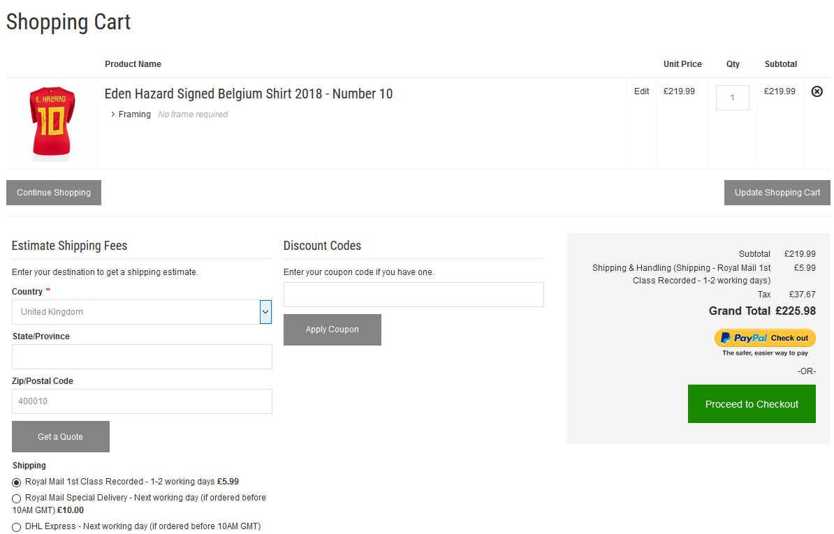Click Get a Quote button

[x=61, y=437]
